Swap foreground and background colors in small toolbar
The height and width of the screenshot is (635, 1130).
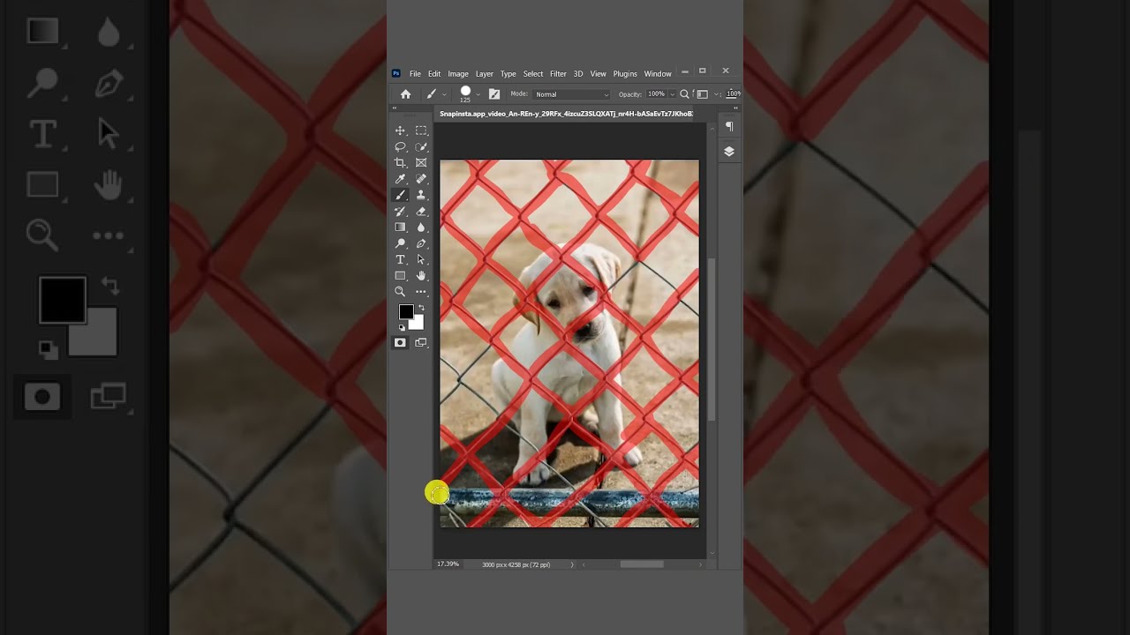(420, 308)
